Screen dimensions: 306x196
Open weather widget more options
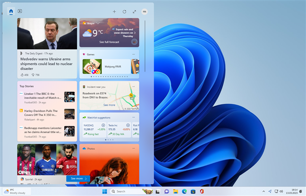pyautogui.click(x=134, y=23)
